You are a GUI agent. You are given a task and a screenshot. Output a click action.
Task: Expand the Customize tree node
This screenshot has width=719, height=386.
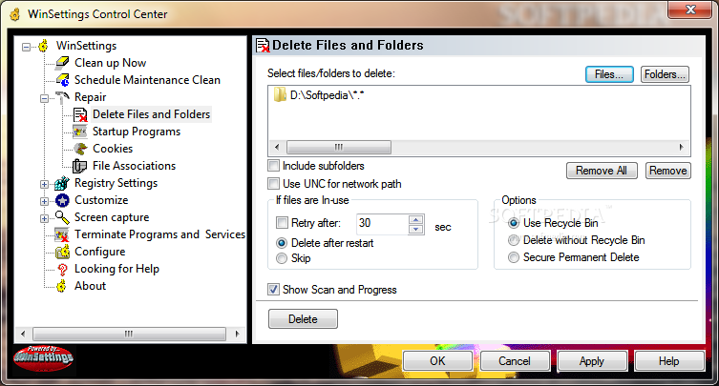point(45,201)
